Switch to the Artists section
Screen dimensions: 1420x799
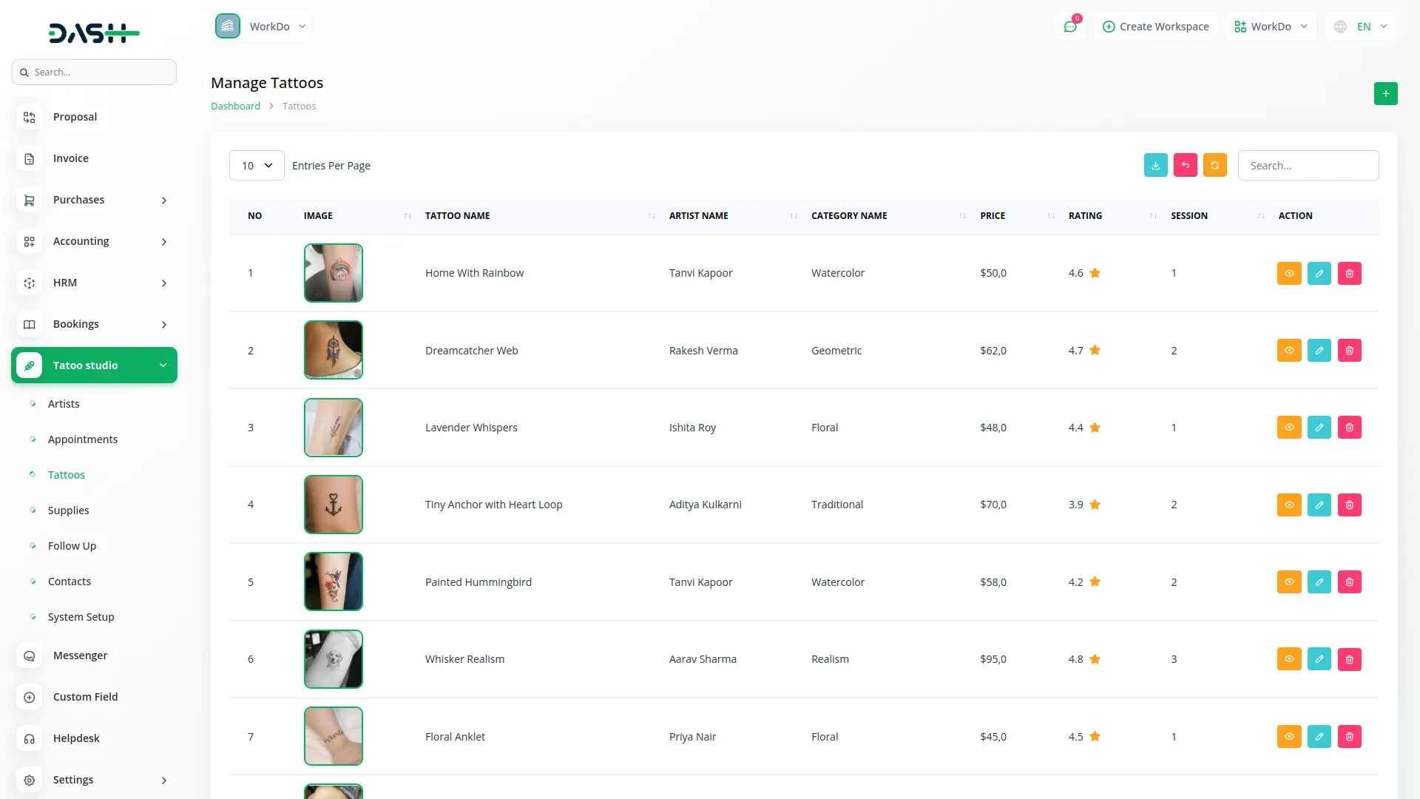(x=64, y=403)
